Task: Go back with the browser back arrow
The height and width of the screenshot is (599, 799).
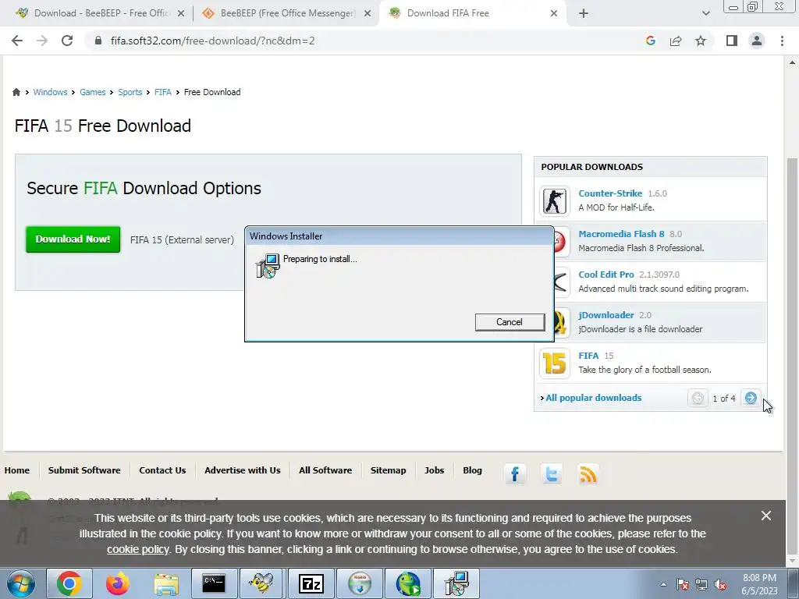Action: (x=17, y=41)
